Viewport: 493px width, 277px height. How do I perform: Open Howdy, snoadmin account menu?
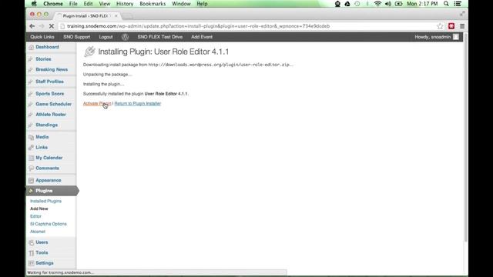433,37
